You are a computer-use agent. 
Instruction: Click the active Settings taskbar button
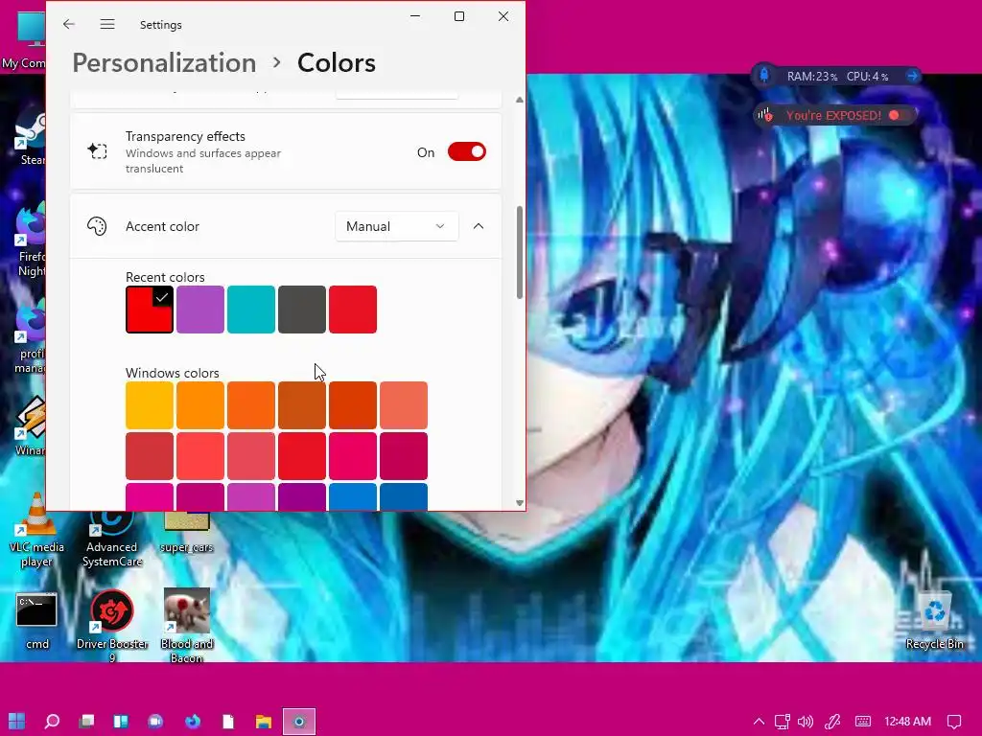299,722
